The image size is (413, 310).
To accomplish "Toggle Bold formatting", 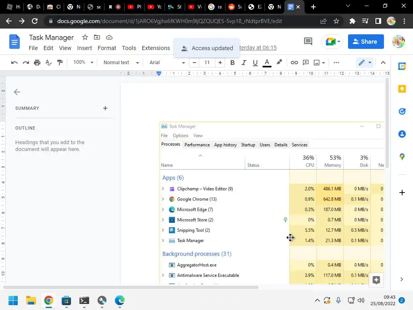I will 232,63.
